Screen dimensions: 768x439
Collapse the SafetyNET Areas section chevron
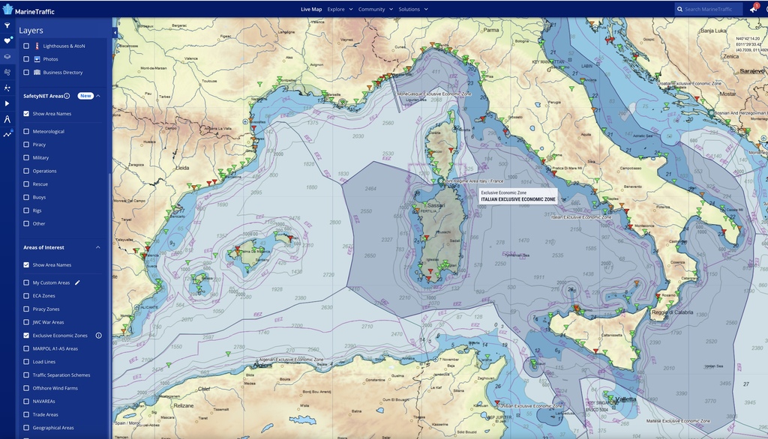[98, 96]
